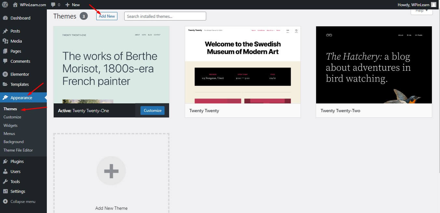The image size is (440, 213).
Task: Open Customize under Appearance
Action: [12, 117]
